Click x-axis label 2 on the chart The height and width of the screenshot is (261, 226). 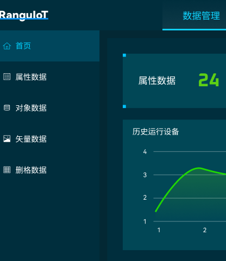205,230
